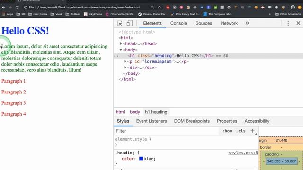The height and width of the screenshot is (170, 303).
Task: Click the ellipsis beside the h1 row
Action: [116, 56]
